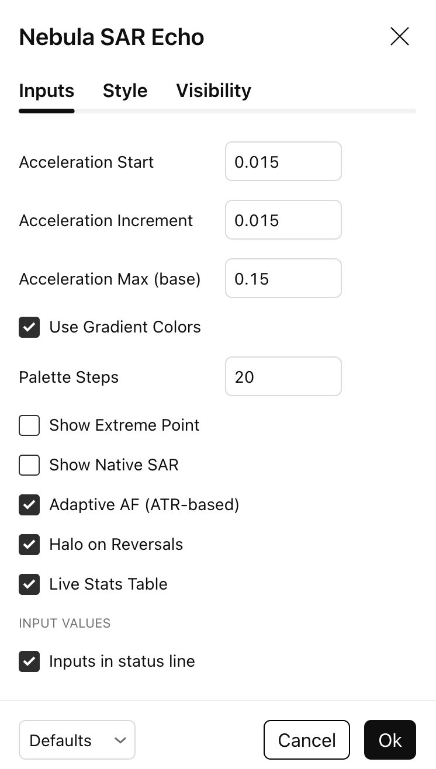Close the Nebula SAR Echo dialog
Image resolution: width=436 pixels, height=769 pixels.
tap(400, 37)
